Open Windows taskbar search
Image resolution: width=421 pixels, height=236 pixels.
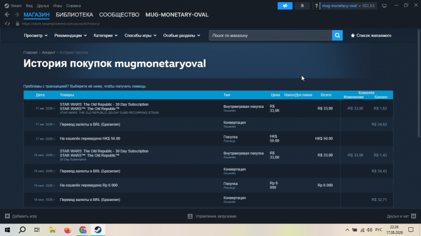[22, 230]
